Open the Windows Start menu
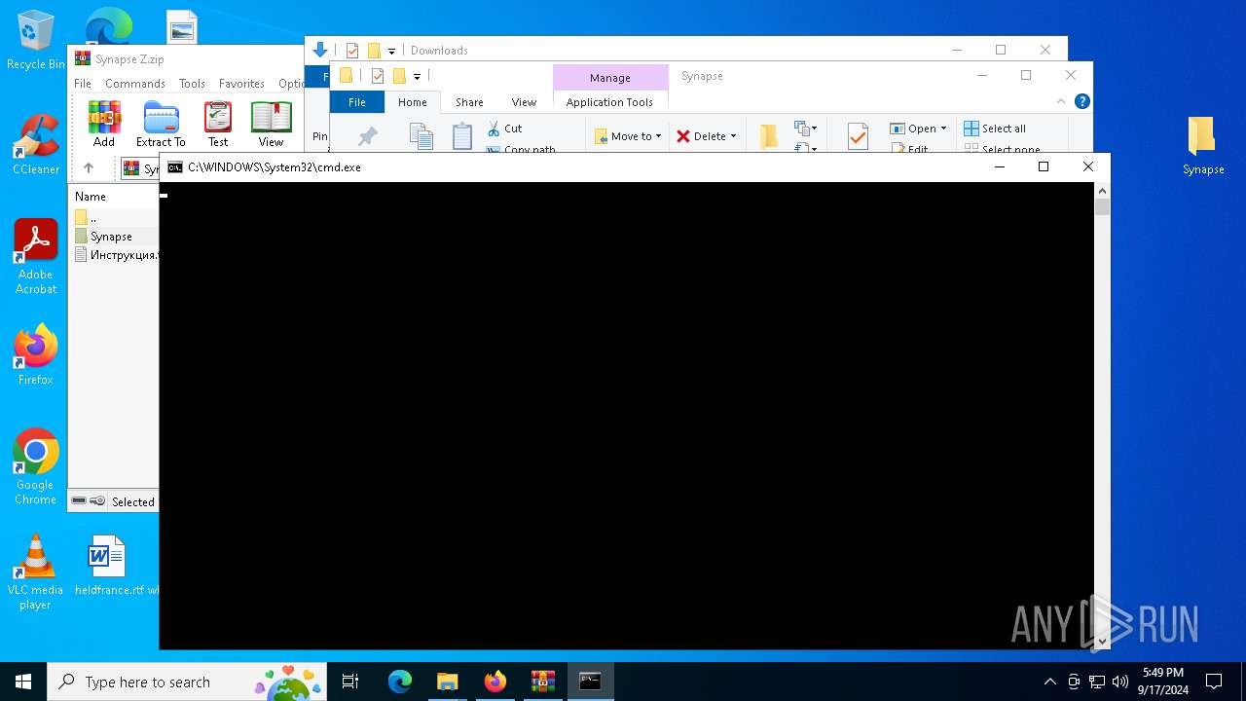The width and height of the screenshot is (1246, 701). 23,682
